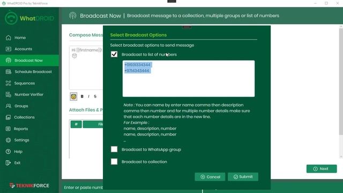Viewport: 343px width, 193px height.
Task: Check Broadcast to WhatsApp group
Action: 114,150
